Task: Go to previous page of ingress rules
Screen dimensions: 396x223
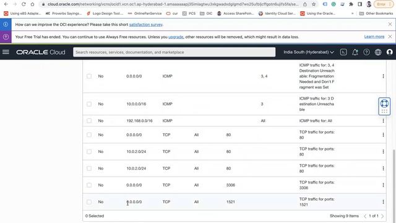Action: 365,216
